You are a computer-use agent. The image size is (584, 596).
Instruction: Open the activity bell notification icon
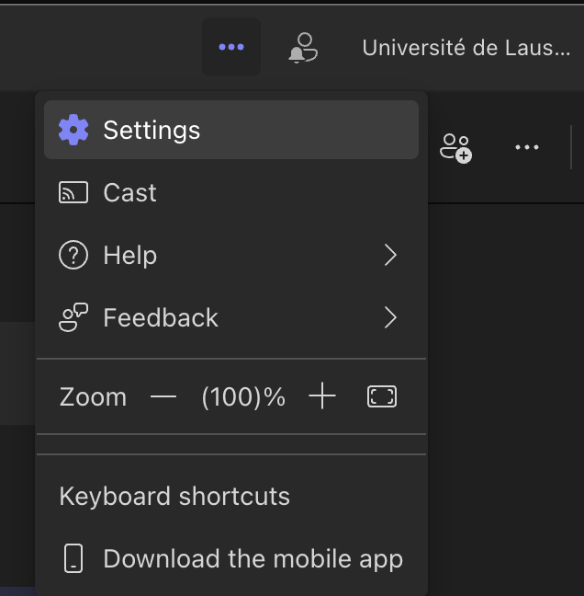click(x=302, y=48)
